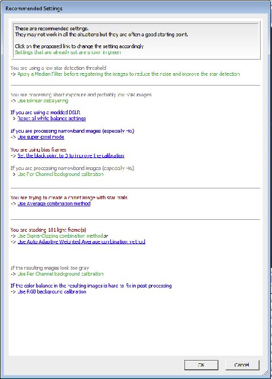Click the Apply a Median Filter link
272x379 pixels.
[x=128, y=74]
